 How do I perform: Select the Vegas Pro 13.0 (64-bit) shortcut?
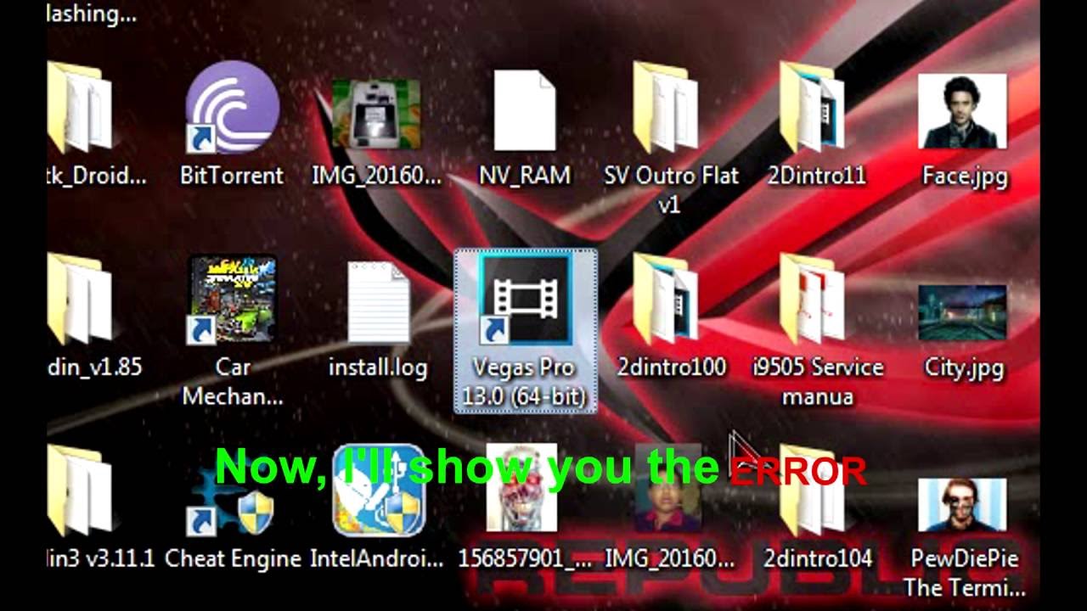(x=526, y=332)
